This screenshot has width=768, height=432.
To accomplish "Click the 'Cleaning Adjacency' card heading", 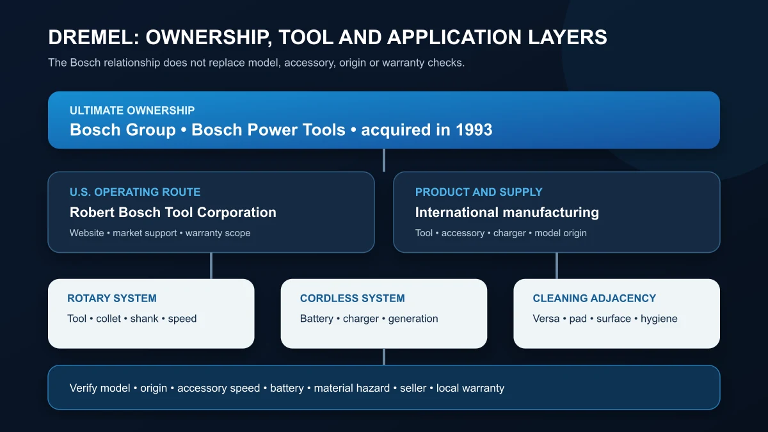I will click(595, 298).
